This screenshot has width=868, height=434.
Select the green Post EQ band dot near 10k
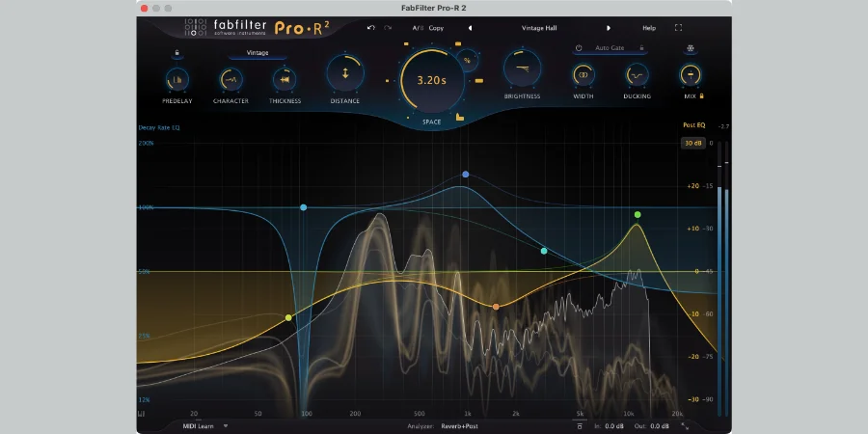[637, 215]
